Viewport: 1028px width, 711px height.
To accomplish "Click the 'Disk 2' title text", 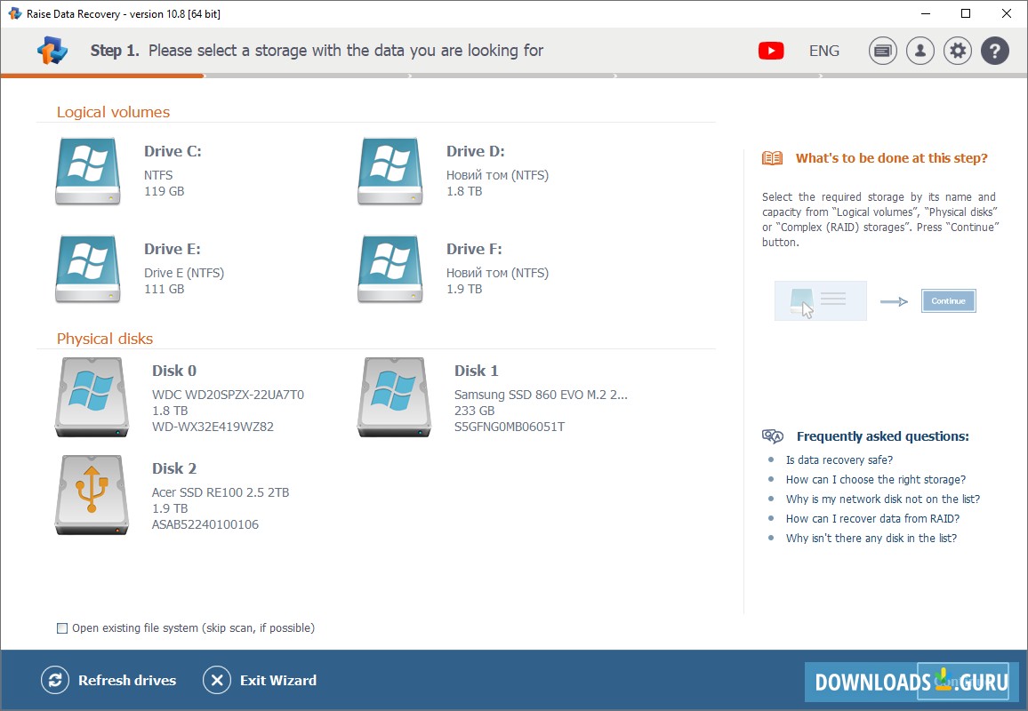I will point(174,468).
